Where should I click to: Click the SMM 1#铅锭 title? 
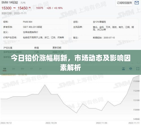10,3
